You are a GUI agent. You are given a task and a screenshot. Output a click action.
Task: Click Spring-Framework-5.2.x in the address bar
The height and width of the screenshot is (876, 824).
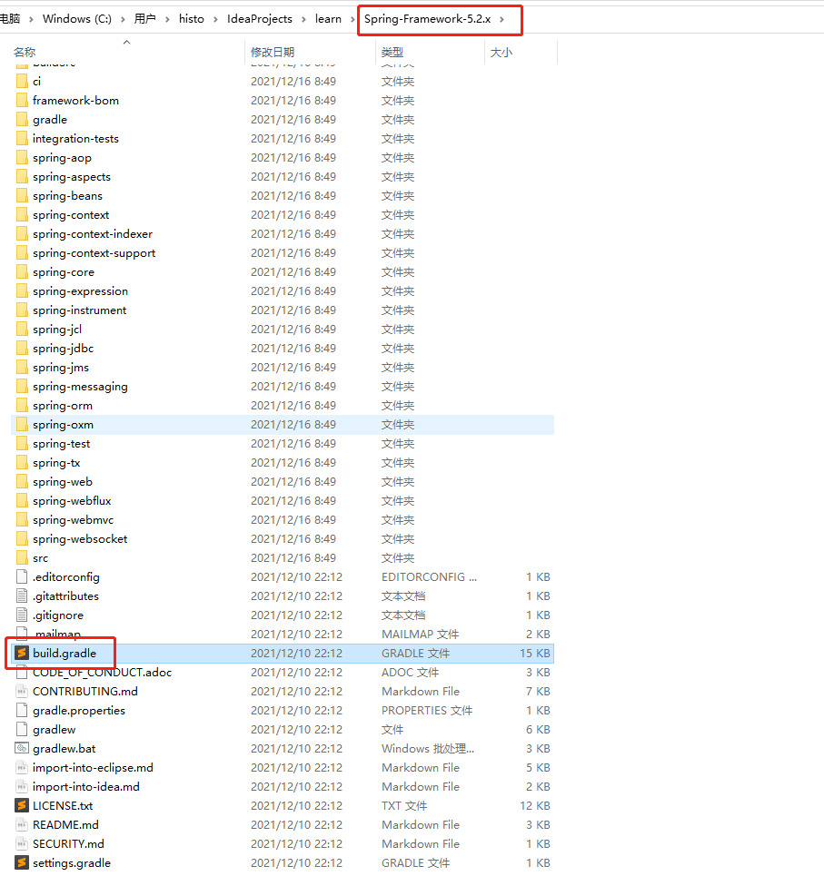[428, 19]
